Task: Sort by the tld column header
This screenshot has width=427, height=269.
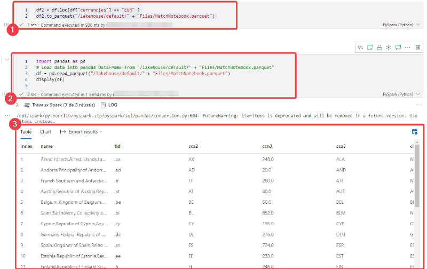Action: click(x=117, y=146)
